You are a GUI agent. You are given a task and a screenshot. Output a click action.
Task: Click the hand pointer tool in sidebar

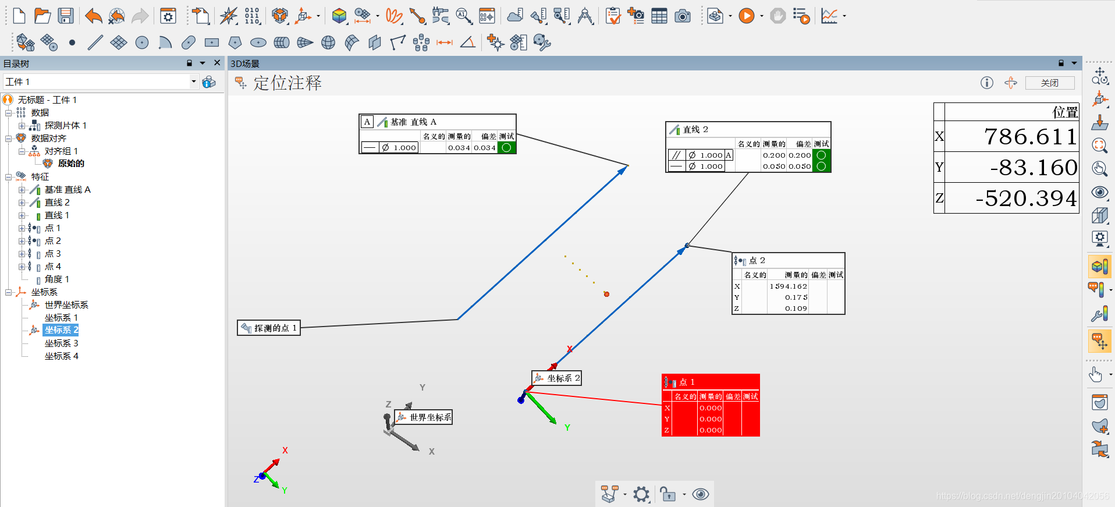coord(1096,374)
